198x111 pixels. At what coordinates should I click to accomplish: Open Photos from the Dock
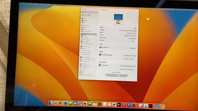[85, 104]
